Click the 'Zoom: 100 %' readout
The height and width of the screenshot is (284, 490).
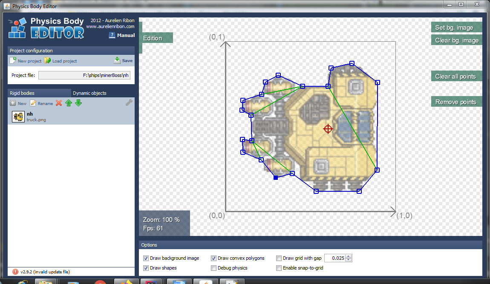(x=161, y=220)
